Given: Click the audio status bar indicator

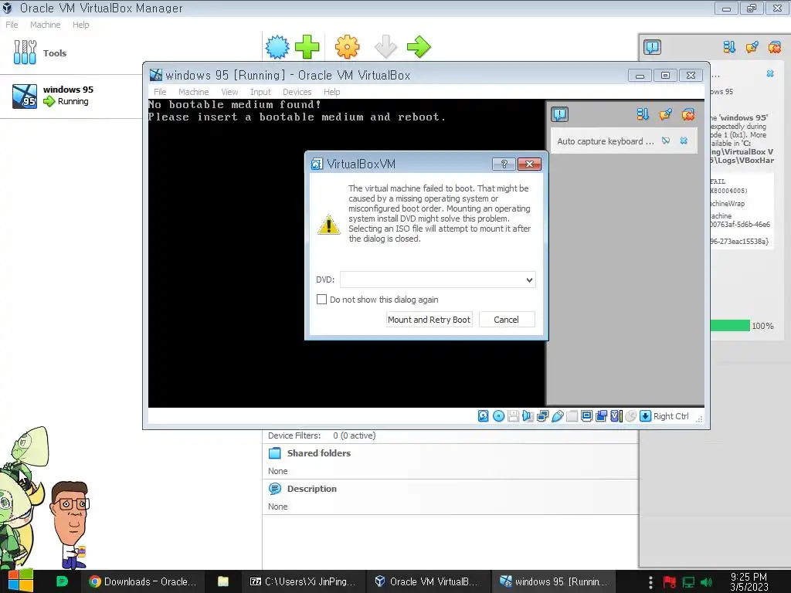Looking at the screenshot, I should (x=528, y=416).
